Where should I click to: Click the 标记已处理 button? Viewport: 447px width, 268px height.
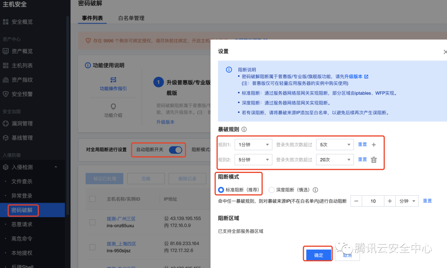[105, 179]
